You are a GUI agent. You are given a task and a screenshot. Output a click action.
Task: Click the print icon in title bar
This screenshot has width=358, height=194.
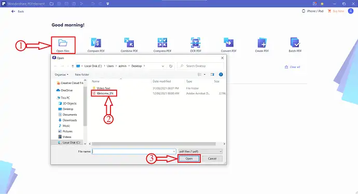[74, 4]
